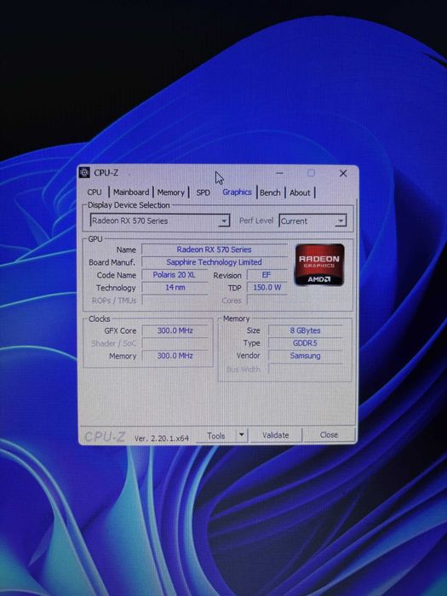
Task: Click the Close button at bottom
Action: pyautogui.click(x=329, y=434)
